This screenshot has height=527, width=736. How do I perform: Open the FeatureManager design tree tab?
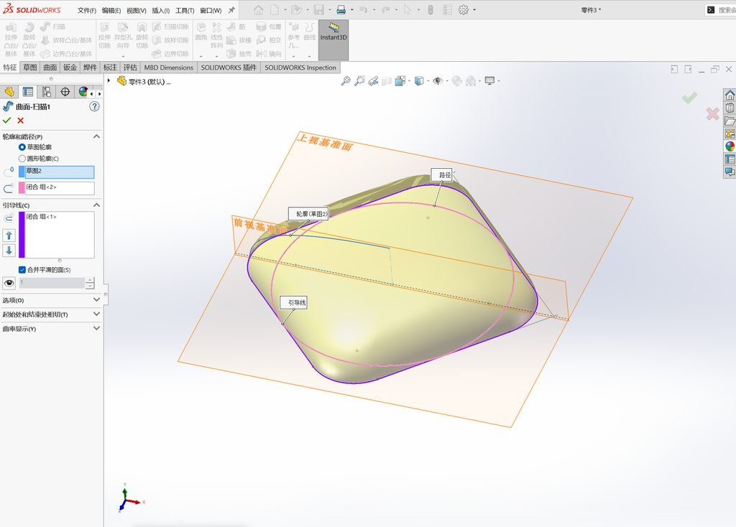click(x=9, y=92)
